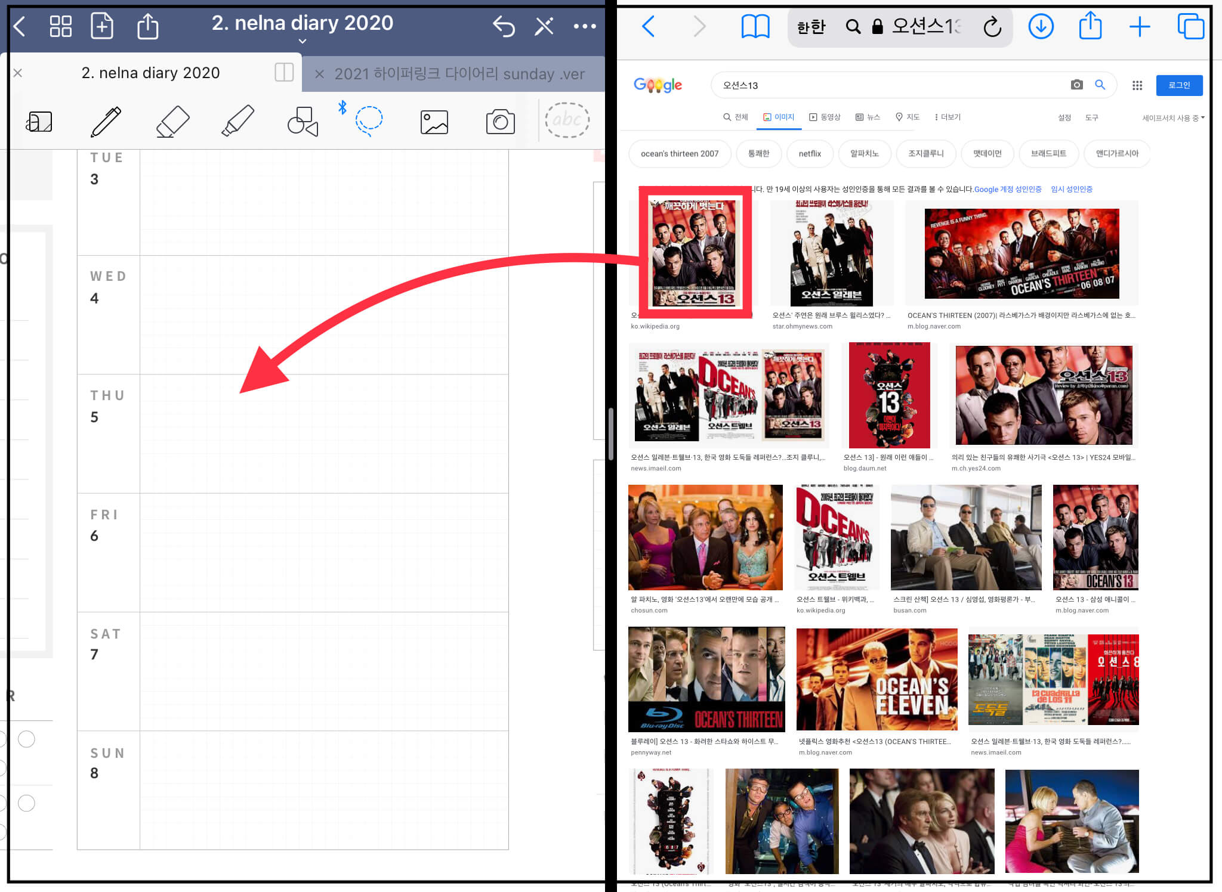Click the 임시 성인인증 link

pos(1072,189)
